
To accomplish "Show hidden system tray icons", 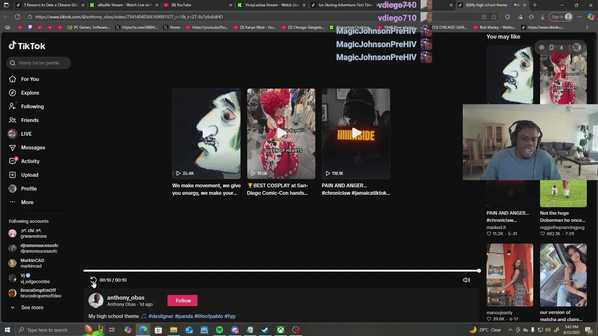I will [509, 330].
